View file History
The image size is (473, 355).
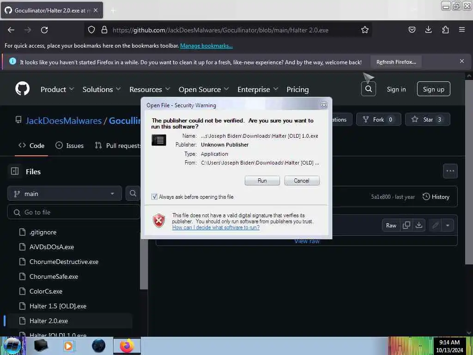tap(436, 197)
